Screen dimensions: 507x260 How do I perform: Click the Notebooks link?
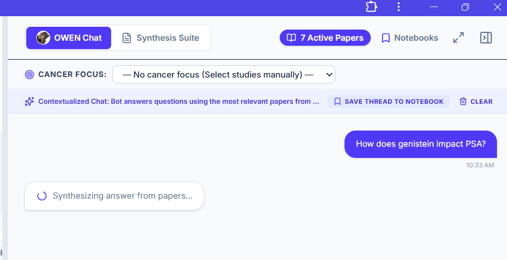pyautogui.click(x=410, y=38)
